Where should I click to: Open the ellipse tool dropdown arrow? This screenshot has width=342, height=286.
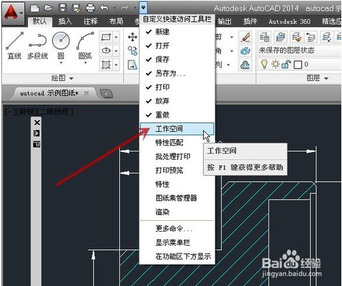tap(116, 51)
